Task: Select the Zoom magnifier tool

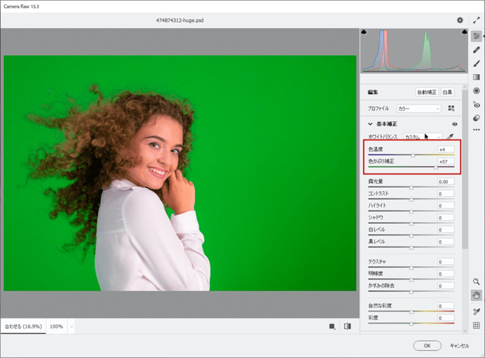Action: (x=476, y=281)
